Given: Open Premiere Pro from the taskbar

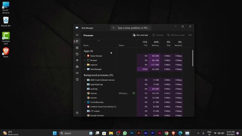Looking at the screenshot, I should (x=152, y=133).
